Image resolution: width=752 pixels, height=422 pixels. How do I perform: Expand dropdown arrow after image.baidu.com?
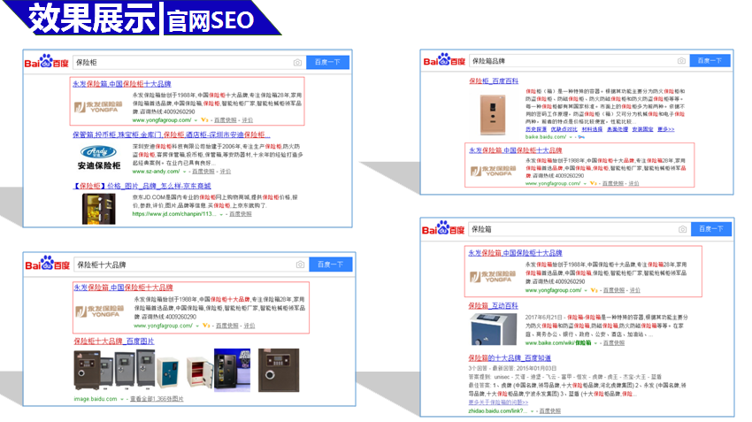pos(122,399)
